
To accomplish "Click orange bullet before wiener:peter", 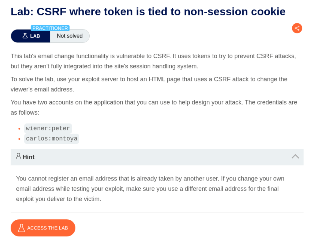I will coord(19,128).
